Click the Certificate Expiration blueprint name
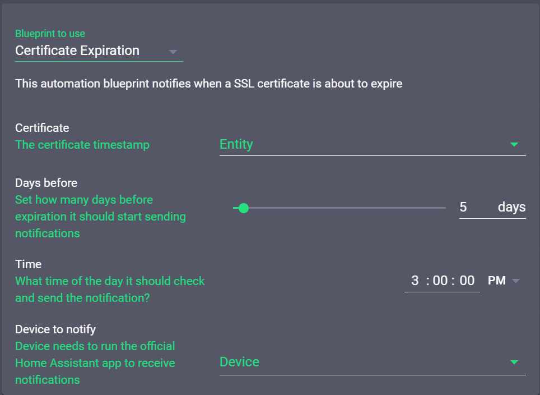Image resolution: width=540 pixels, height=395 pixels. click(x=77, y=50)
